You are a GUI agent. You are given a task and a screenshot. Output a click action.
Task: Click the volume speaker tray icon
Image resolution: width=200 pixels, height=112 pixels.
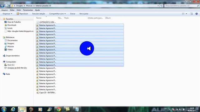180,109
